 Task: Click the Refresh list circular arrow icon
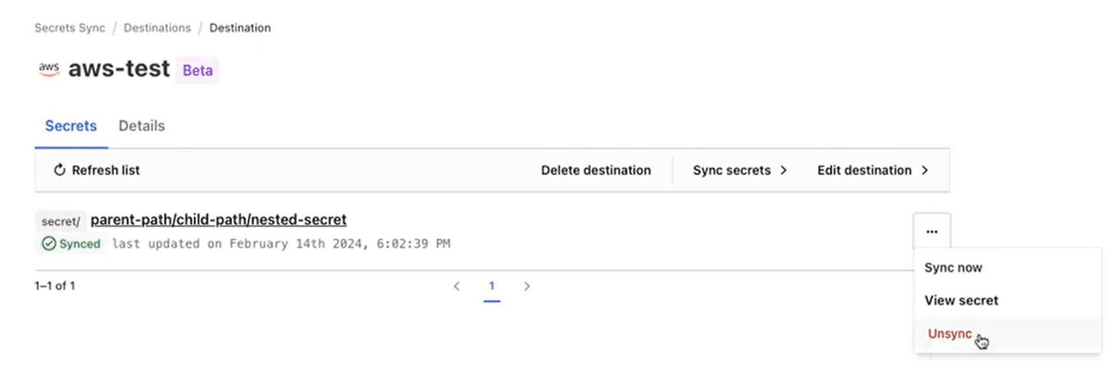[x=60, y=170]
